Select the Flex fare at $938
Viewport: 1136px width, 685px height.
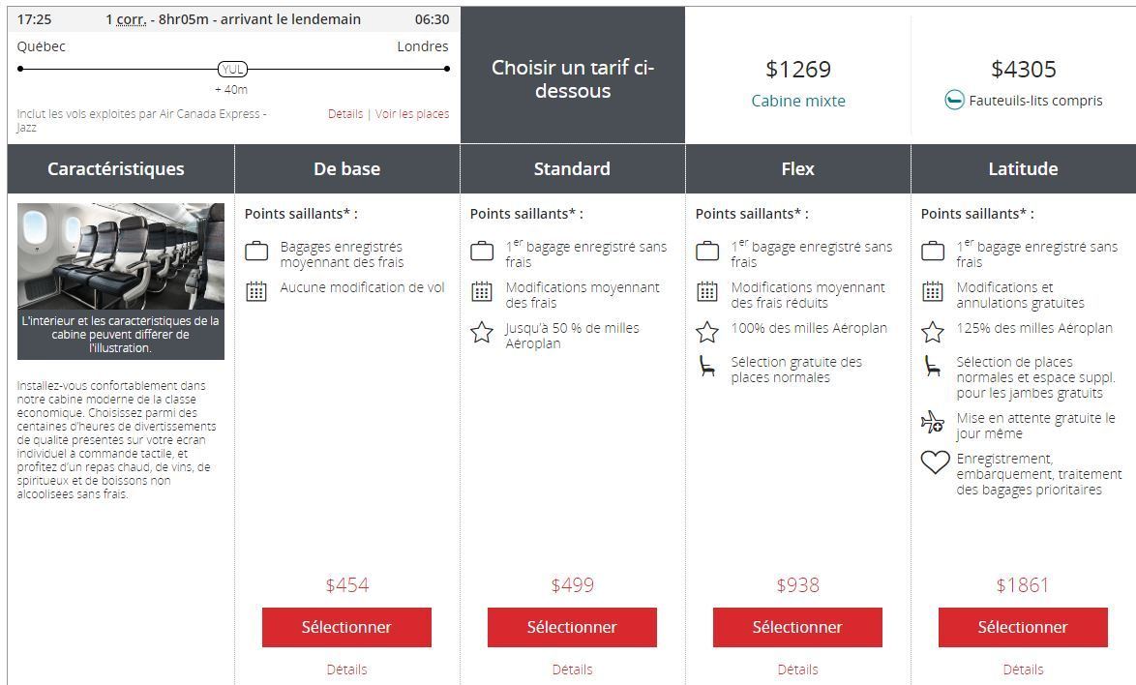tap(797, 627)
